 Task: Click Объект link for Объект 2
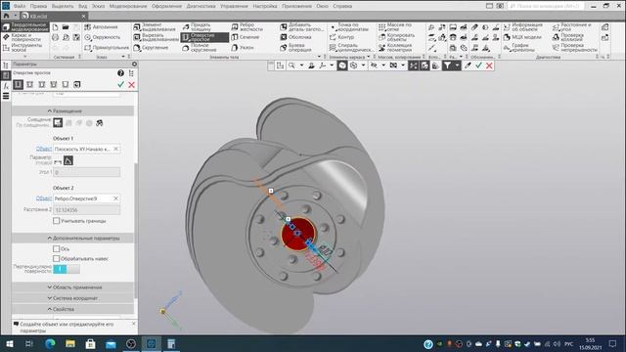click(44, 198)
